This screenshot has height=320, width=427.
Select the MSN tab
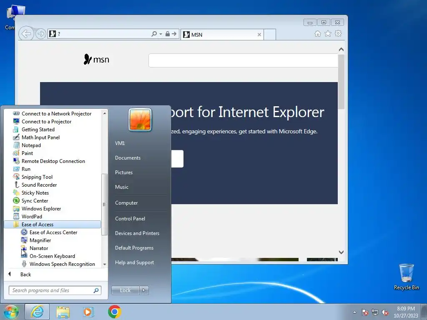(222, 35)
